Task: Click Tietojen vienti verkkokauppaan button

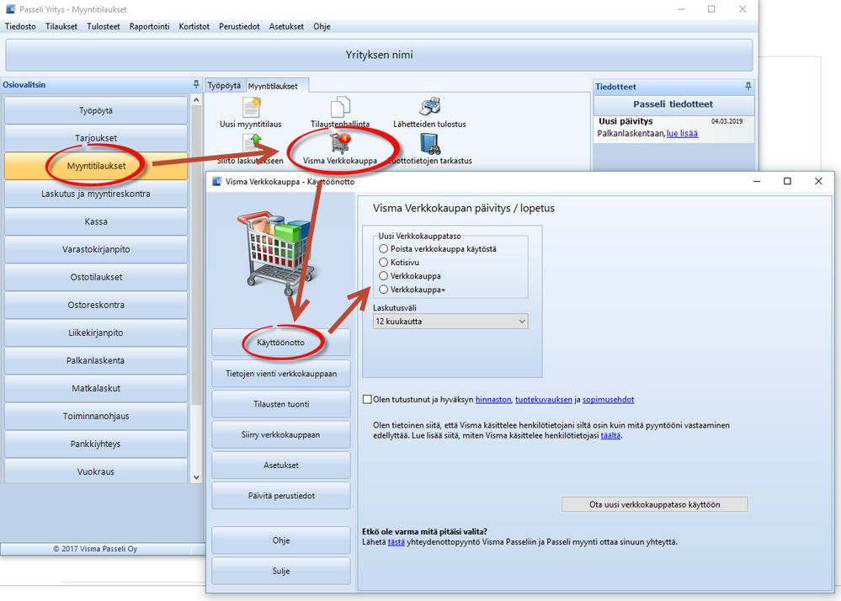Action: 281,374
